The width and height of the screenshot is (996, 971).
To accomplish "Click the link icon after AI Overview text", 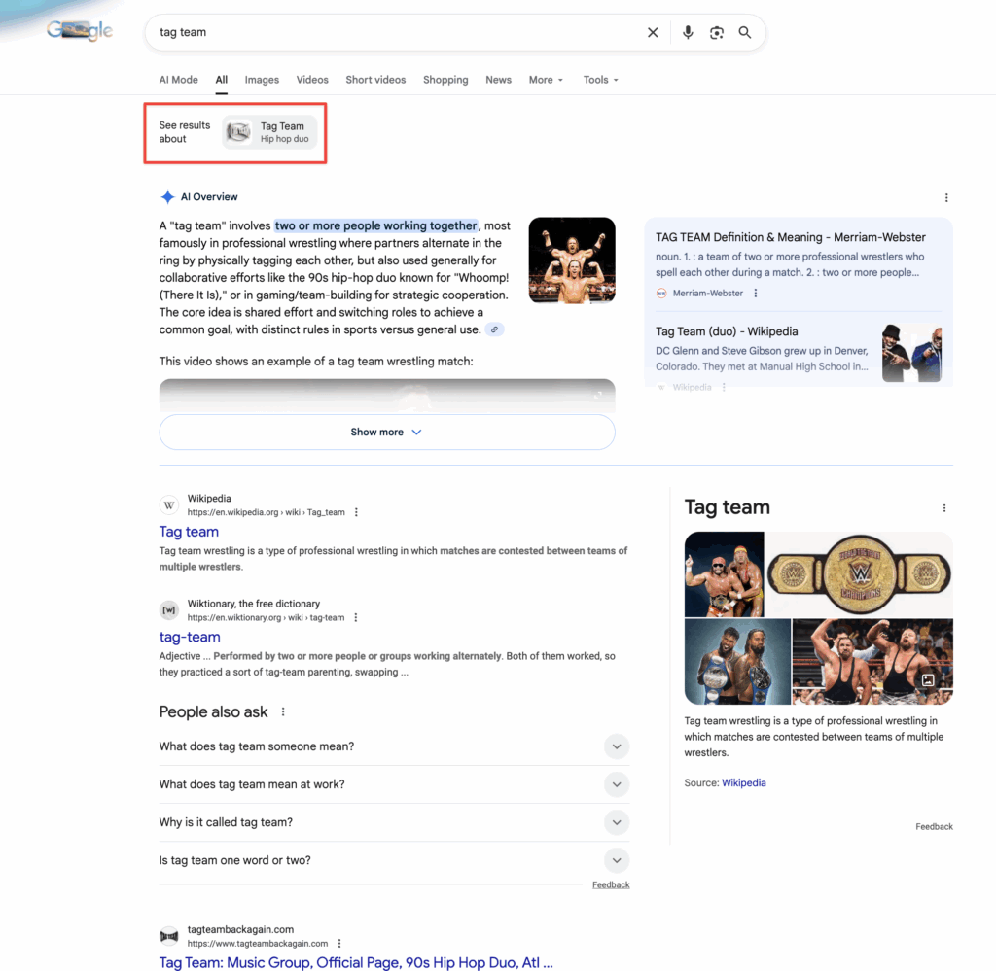I will coord(494,329).
